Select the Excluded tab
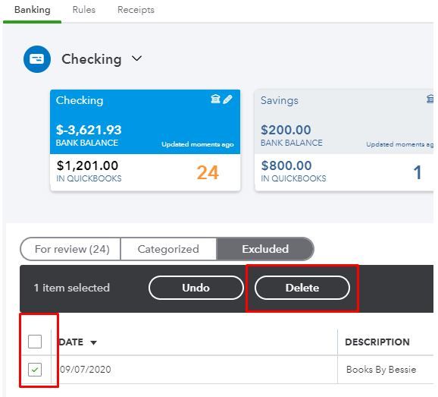The image size is (438, 397). click(x=265, y=249)
